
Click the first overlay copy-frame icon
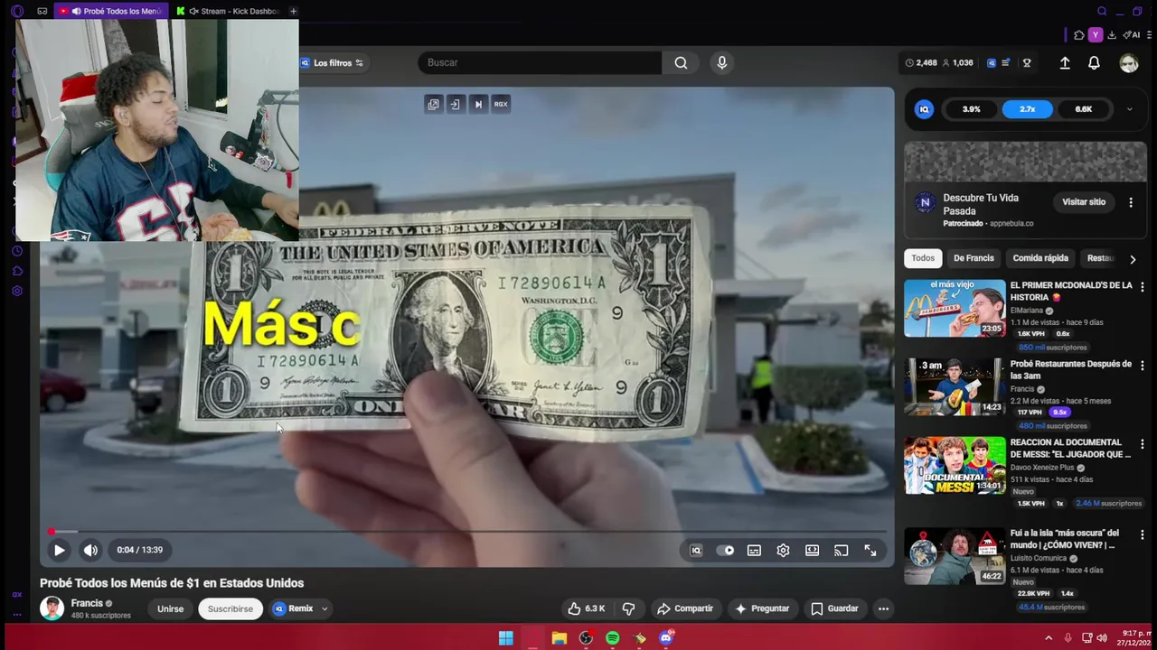433,104
